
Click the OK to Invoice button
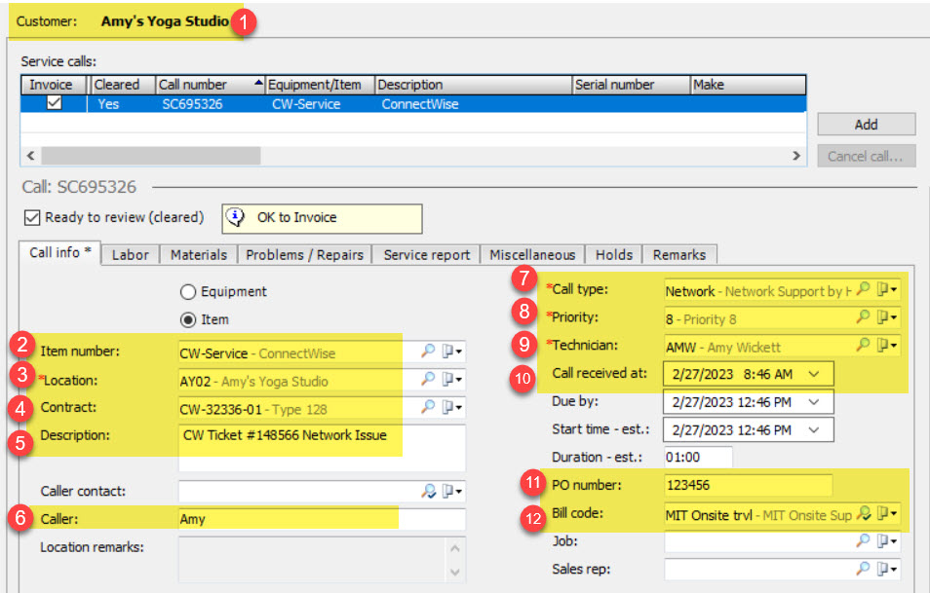click(x=322, y=218)
